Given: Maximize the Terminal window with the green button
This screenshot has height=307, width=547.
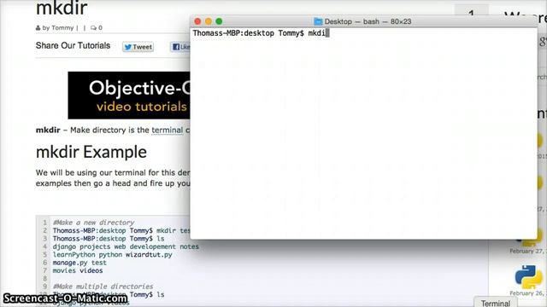Looking at the screenshot, I should [x=219, y=21].
